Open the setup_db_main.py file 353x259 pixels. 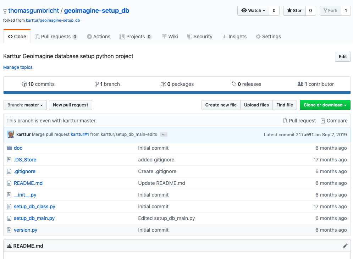click(34, 218)
